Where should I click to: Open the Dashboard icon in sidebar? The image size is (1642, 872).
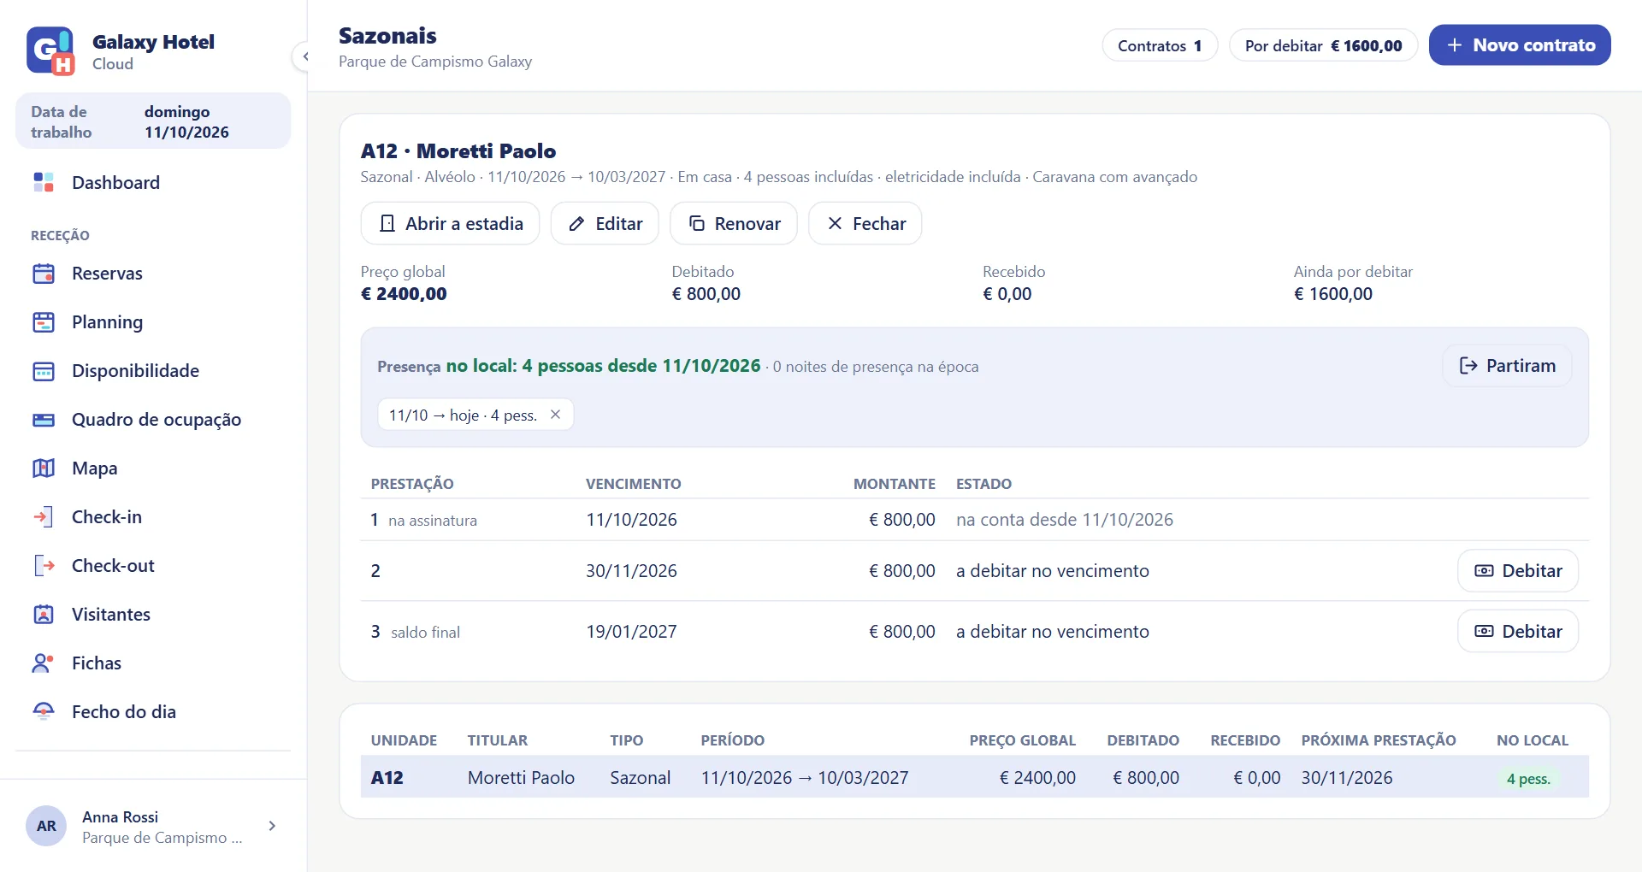44,182
